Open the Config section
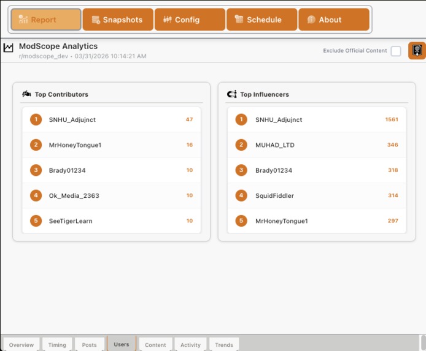Screen dimensions: 426x351 click(x=190, y=20)
